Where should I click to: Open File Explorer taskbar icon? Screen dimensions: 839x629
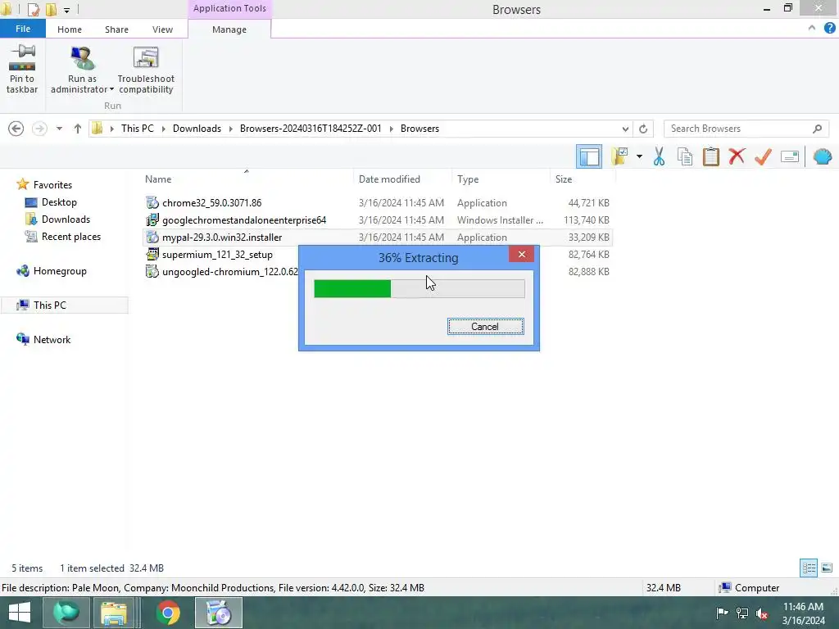click(114, 613)
